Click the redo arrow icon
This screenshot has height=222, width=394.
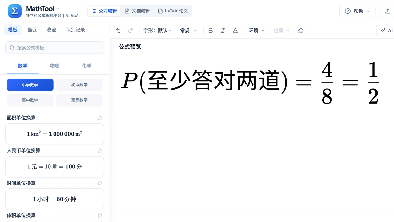131,30
